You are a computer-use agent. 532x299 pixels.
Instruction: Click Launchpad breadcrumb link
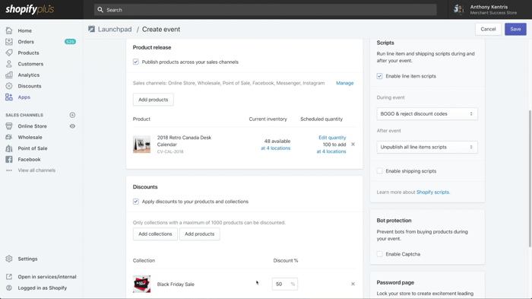tap(115, 29)
